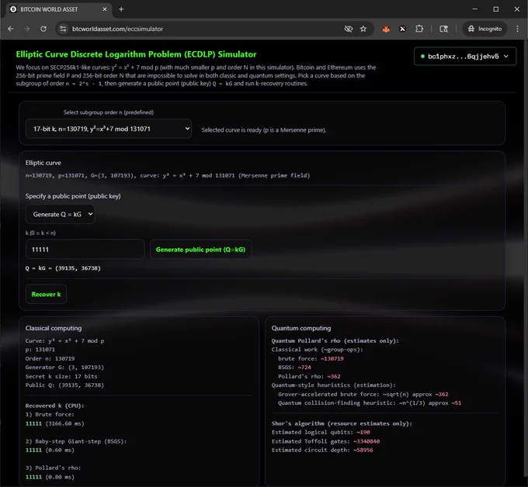Open the site information icon in the address bar
This screenshot has height=487, width=528.
(x=63, y=29)
